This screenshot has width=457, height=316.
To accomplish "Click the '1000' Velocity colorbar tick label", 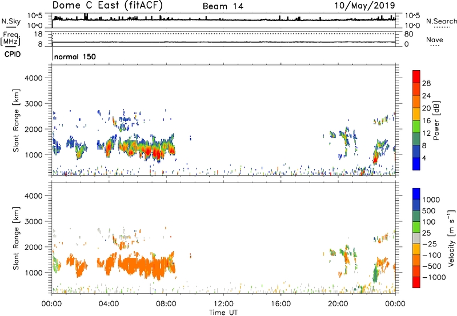I will coord(431,200).
